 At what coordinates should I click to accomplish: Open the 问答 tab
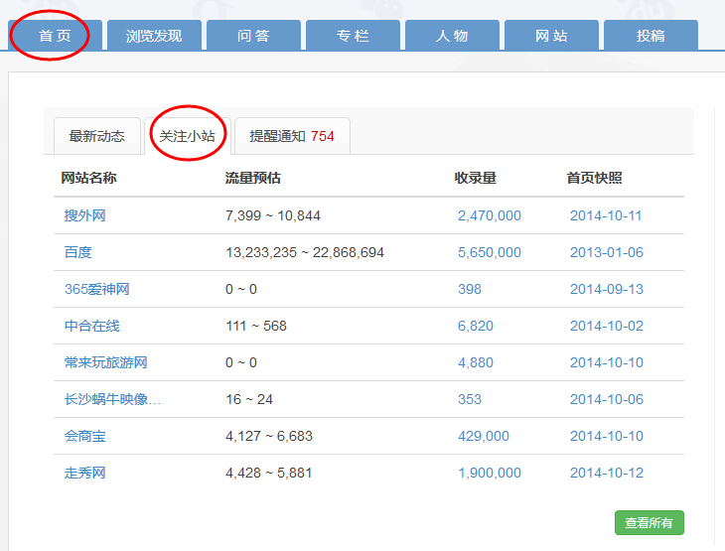[253, 35]
